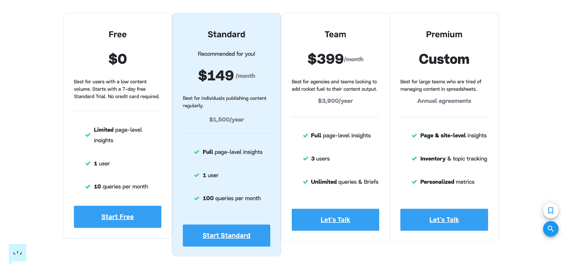Click the checkmark beside 'Personalized metrics'
The image size is (562, 265).
414,182
